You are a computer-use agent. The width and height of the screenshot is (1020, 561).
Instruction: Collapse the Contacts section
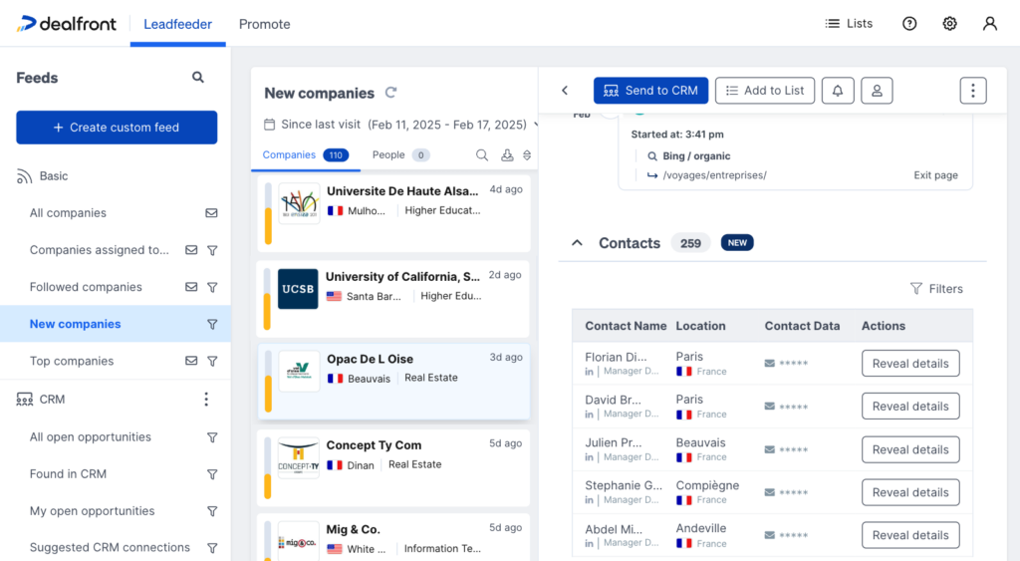(577, 243)
